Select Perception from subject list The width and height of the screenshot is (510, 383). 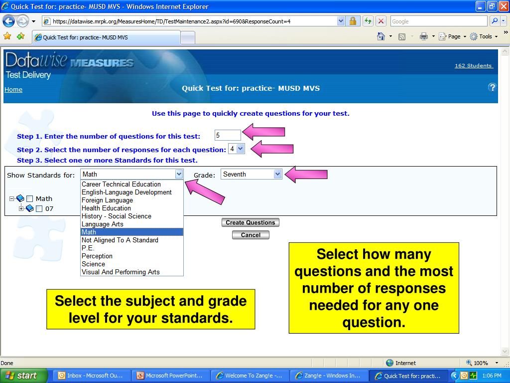click(131, 256)
